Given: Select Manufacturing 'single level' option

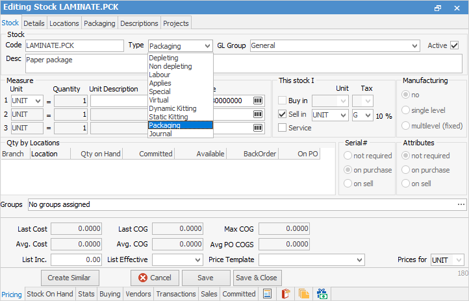Looking at the screenshot, I should coord(405,110).
